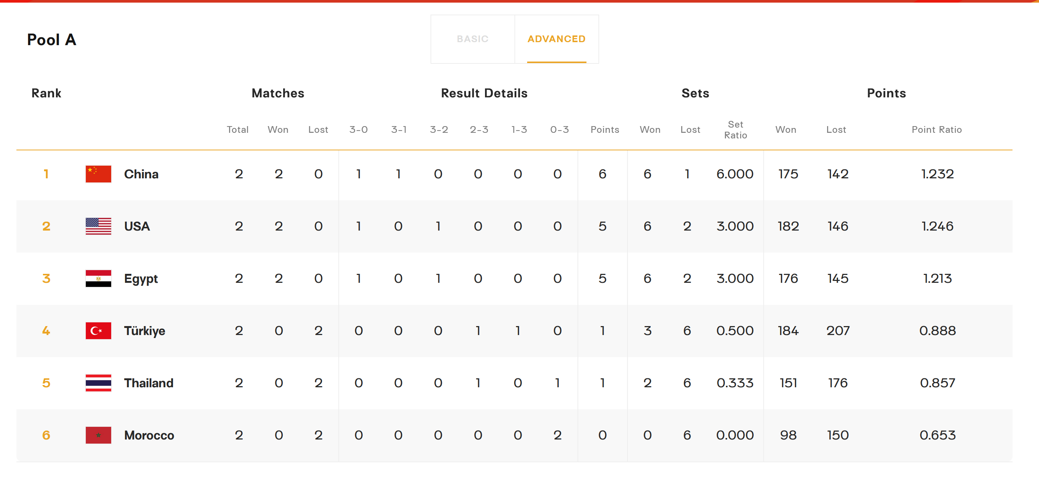Click the Pool A heading
Viewport: 1039px width, 488px height.
51,40
